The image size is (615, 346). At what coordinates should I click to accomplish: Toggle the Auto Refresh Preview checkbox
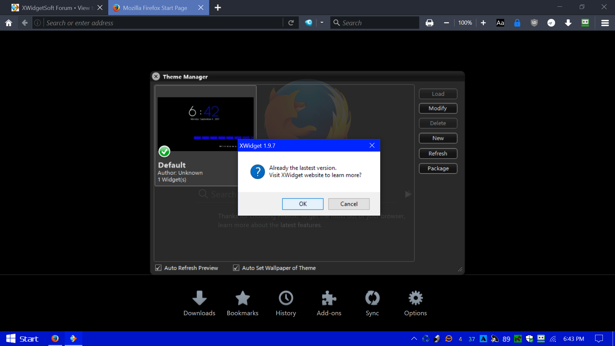(x=158, y=268)
